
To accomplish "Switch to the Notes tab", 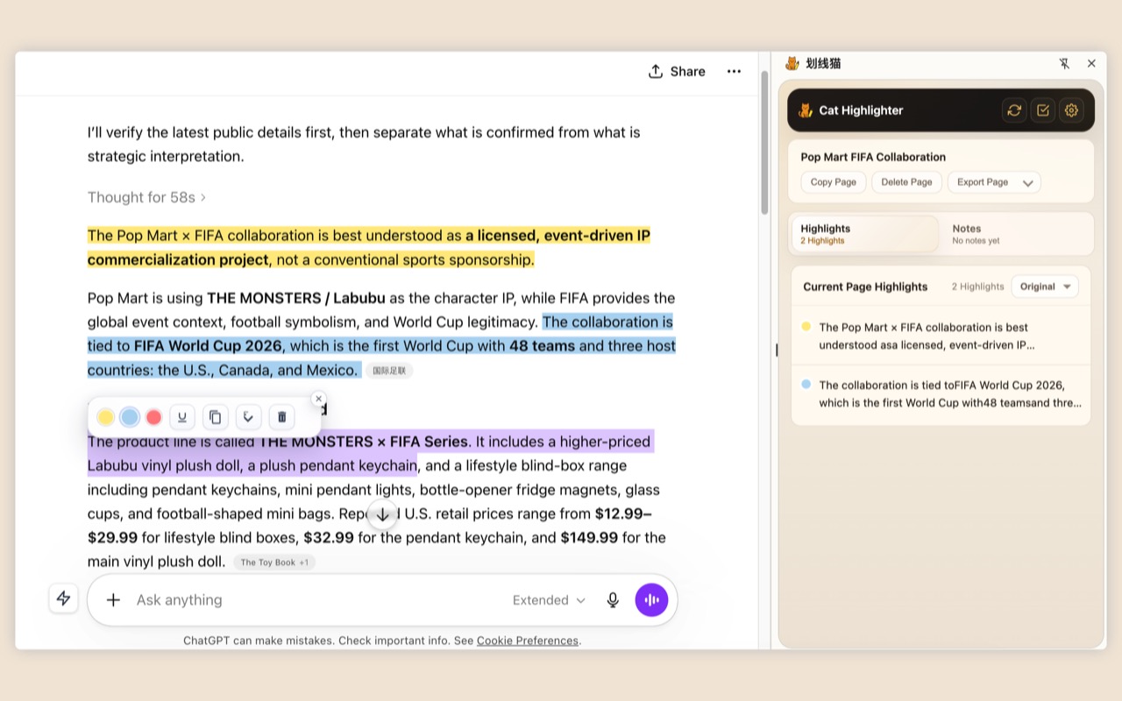I will coord(1015,234).
